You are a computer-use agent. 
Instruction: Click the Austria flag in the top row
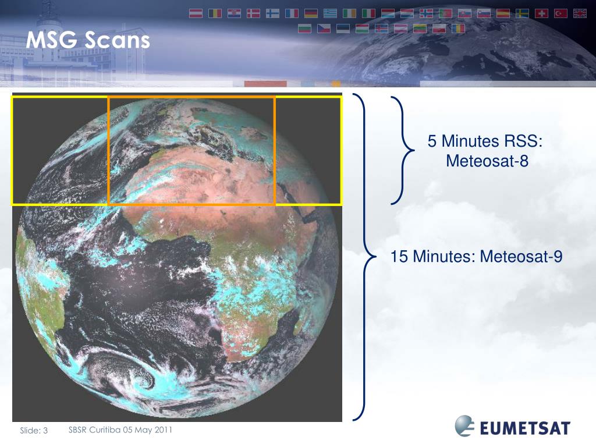pos(196,14)
